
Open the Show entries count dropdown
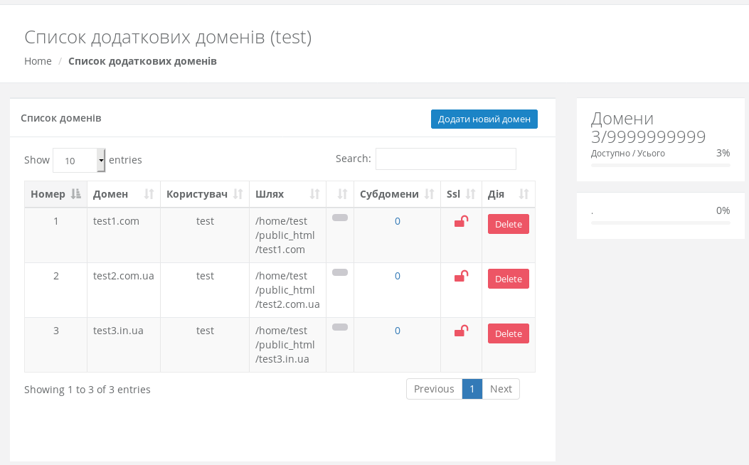(79, 161)
